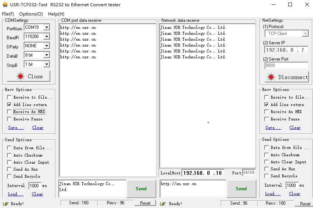Enable COM Send Recycle
Image resolution: width=313 pixels, height=208 pixels.
(9, 177)
